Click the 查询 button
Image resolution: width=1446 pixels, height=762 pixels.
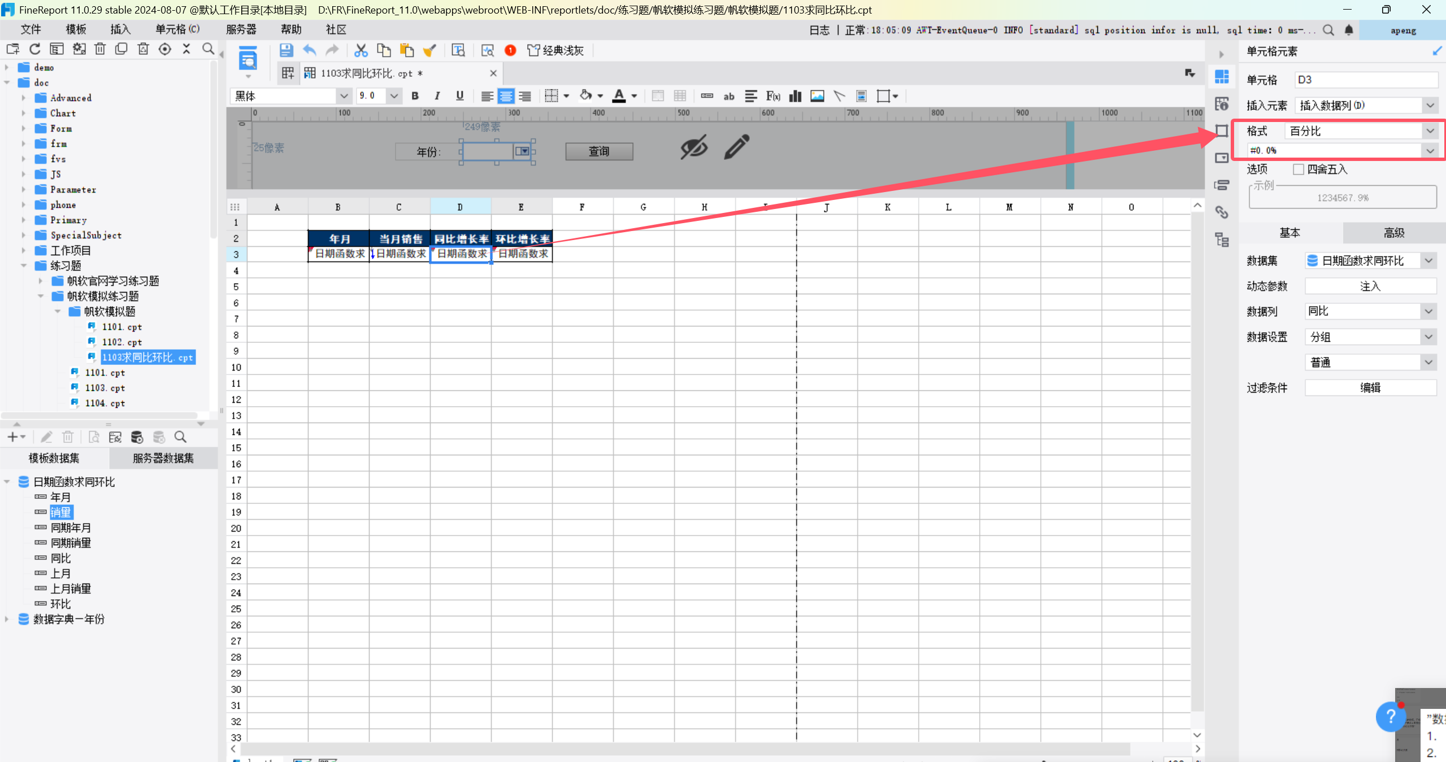599,151
